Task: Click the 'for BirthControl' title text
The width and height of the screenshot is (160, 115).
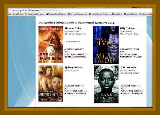Action: [71, 70]
